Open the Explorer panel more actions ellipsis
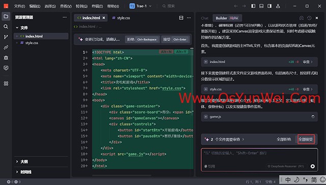The width and height of the screenshot is (326, 185). pos(65,17)
